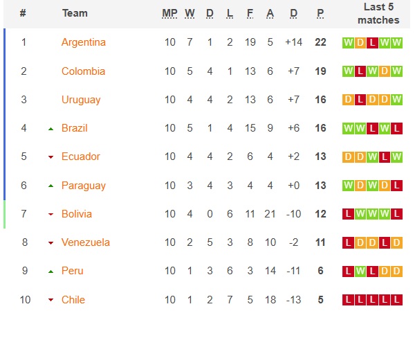Click Paraguay's green up-arrow position icon
This screenshot has height=338, width=415.
coord(50,186)
